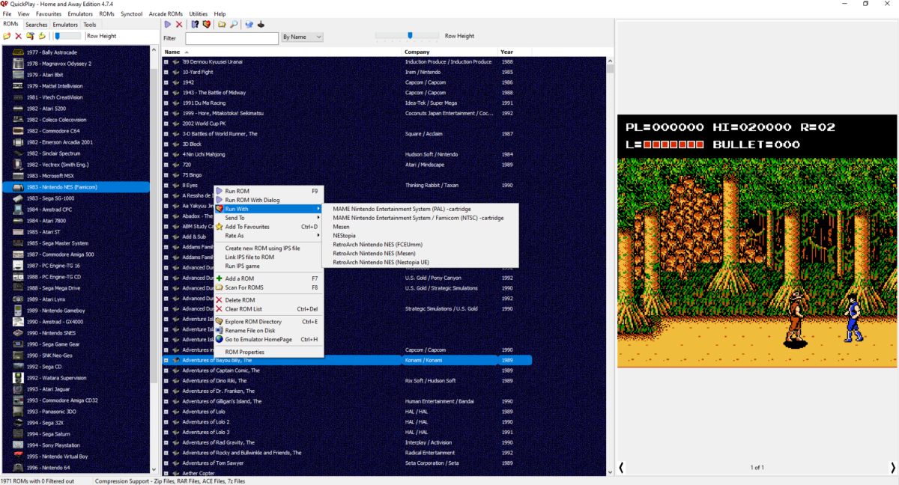
Task: Click the yellow folder icon in the ROMs sidebar toolbar
Action: point(7,36)
